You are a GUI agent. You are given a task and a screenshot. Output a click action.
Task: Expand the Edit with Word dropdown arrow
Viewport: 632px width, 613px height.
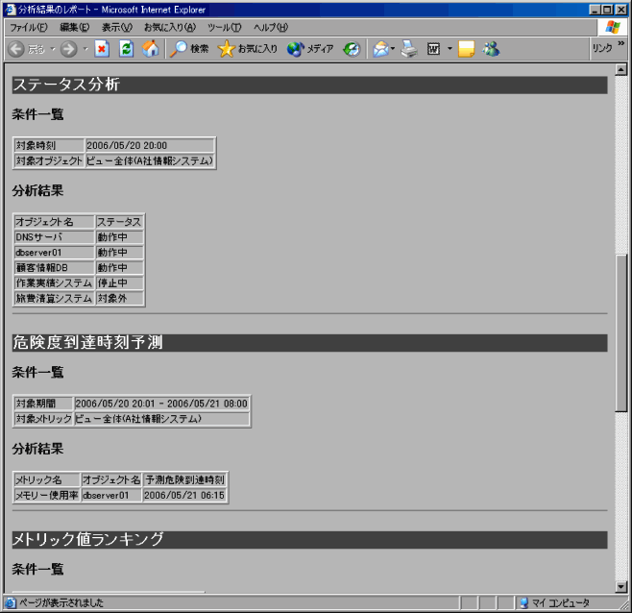(x=450, y=49)
